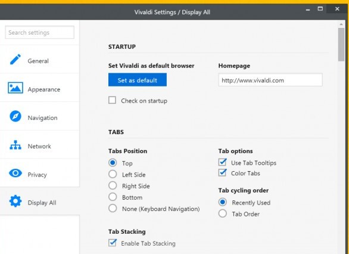This screenshot has width=349, height=254.
Task: Select Bottom tabs position
Action: (x=113, y=197)
